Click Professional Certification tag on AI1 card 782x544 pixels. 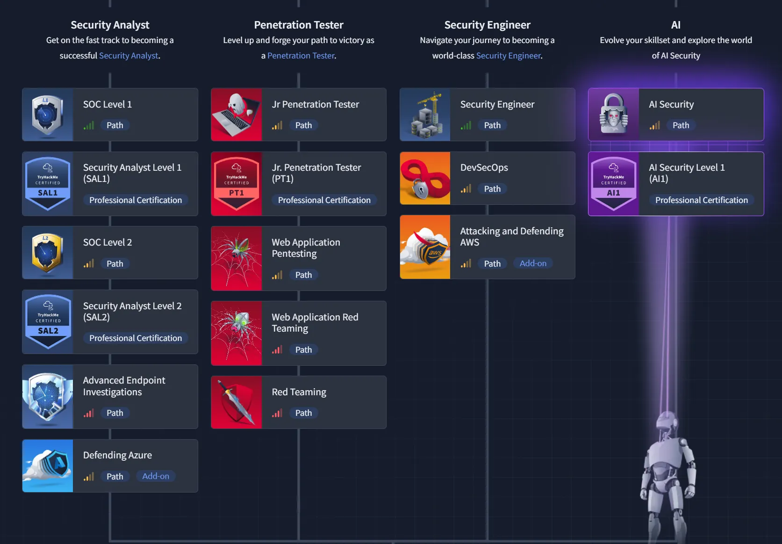click(x=702, y=200)
